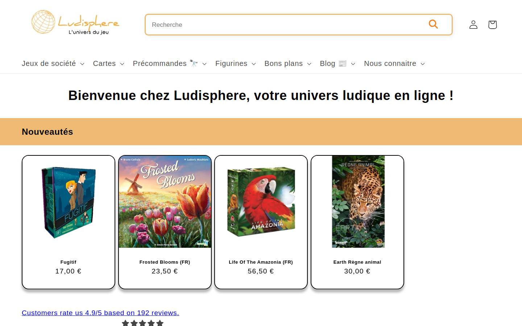Click the Nouveautés section heading

tap(47, 132)
